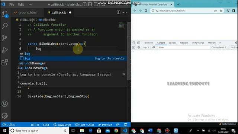
Task: Toggle panel layout icon in title bar
Action: click(x=90, y=4)
